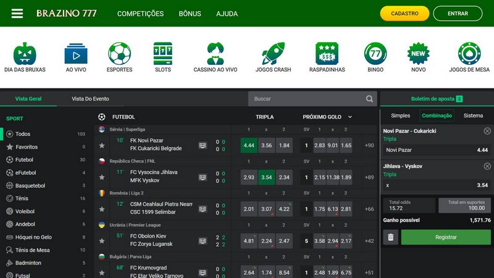The height and width of the screenshot is (278, 494).
Task: Switch to Vista Do Evento tab
Action: [x=90, y=99]
